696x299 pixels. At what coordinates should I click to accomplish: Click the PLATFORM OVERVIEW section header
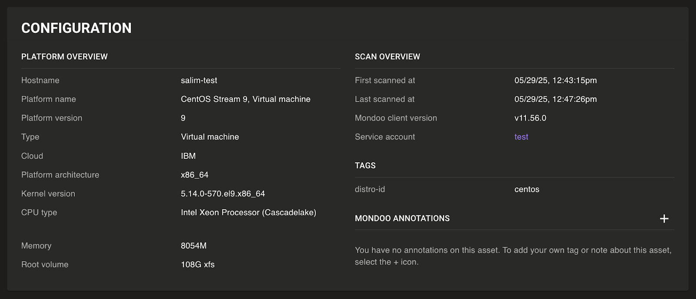tap(64, 57)
